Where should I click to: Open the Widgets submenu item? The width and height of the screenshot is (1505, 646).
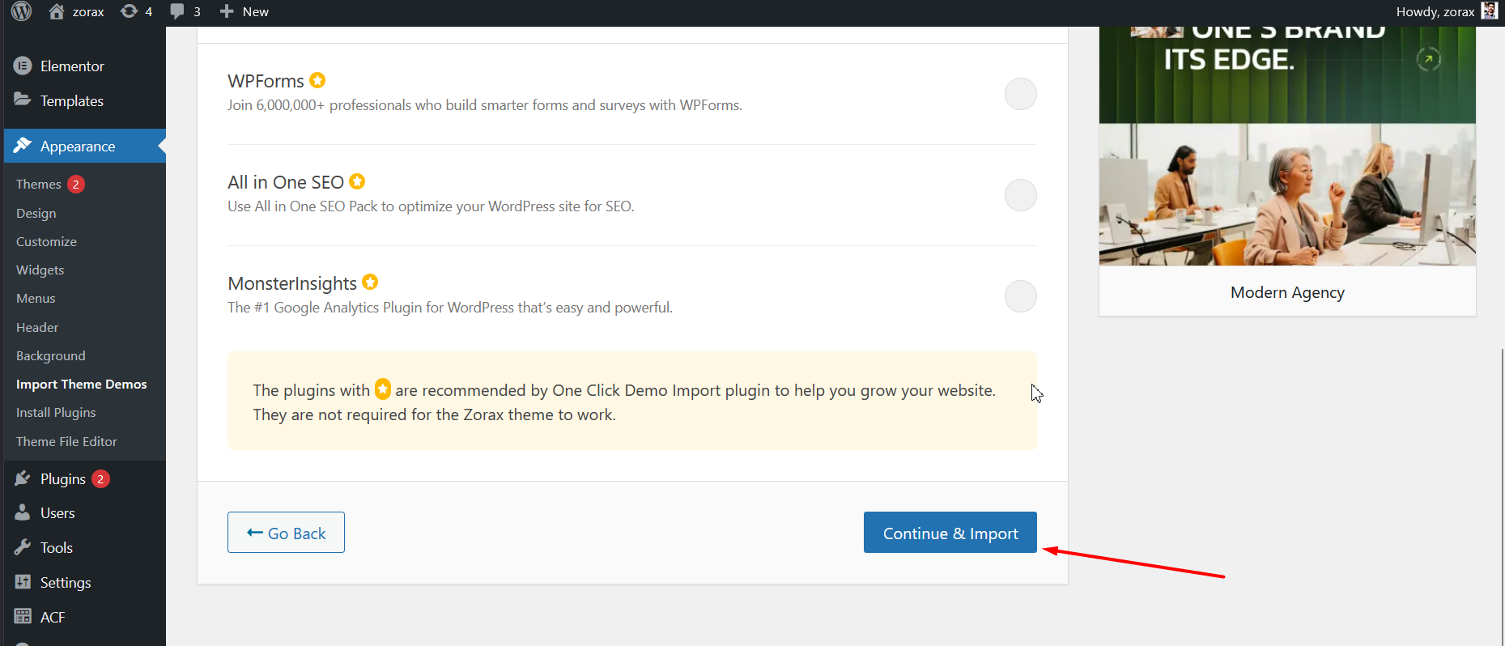point(40,270)
